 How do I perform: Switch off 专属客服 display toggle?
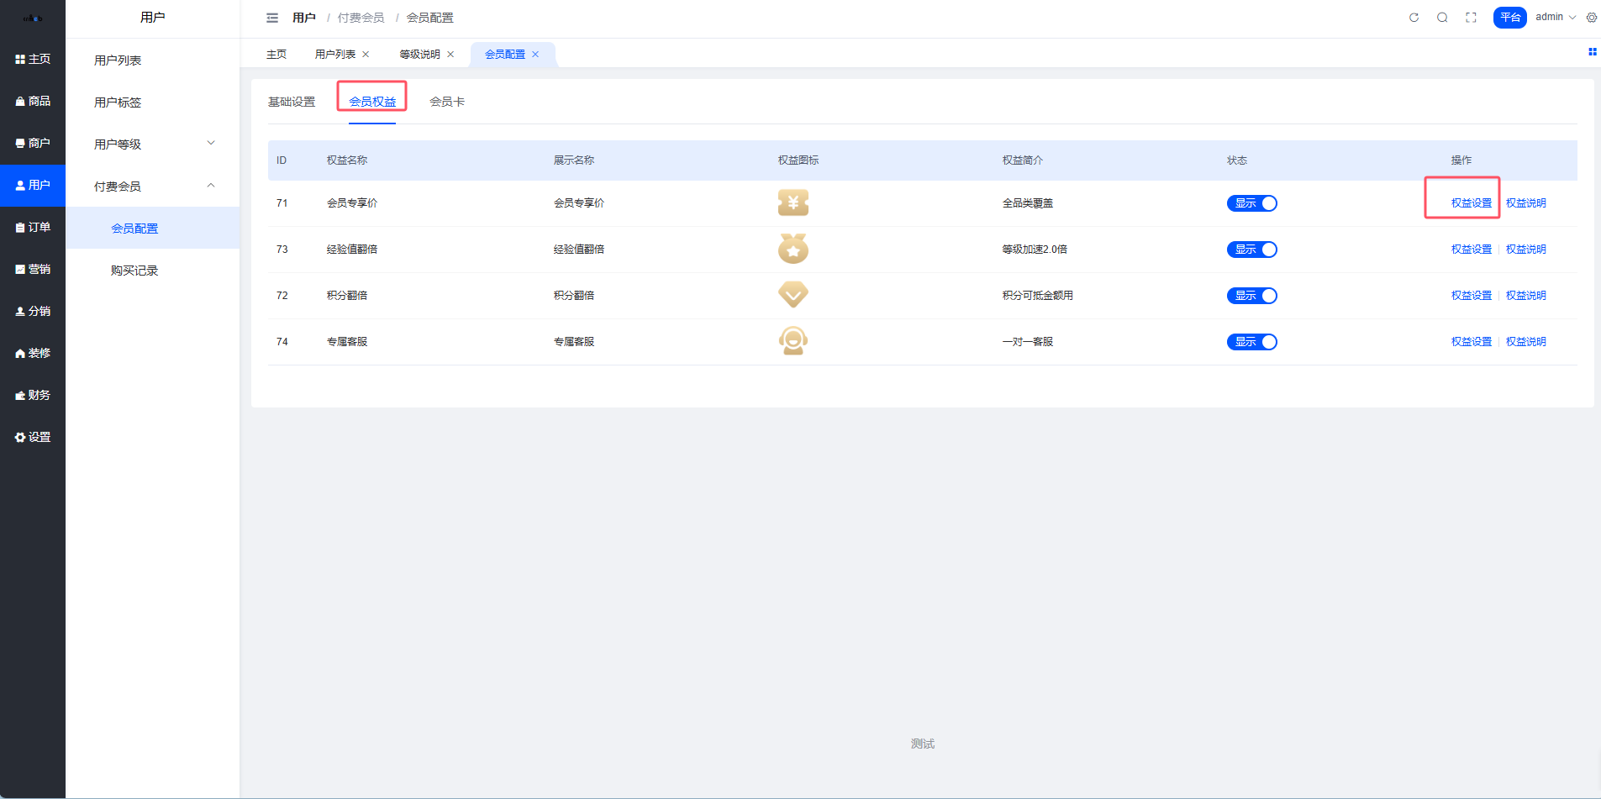pos(1251,342)
